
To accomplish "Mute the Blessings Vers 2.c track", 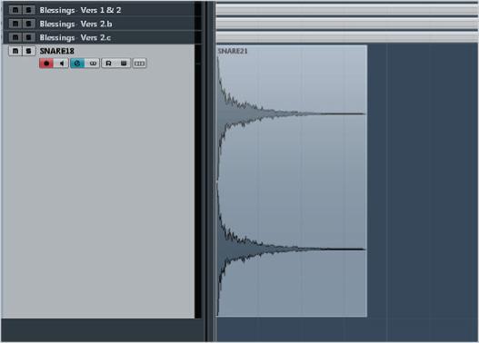I will coord(15,37).
